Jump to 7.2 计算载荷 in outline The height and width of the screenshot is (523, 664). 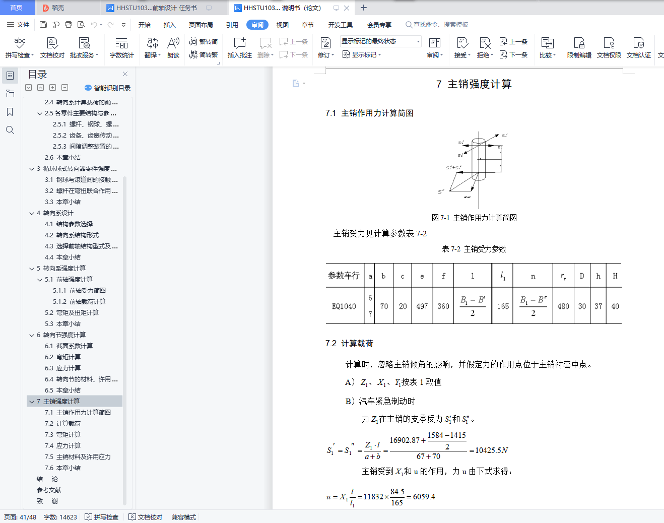click(x=62, y=424)
